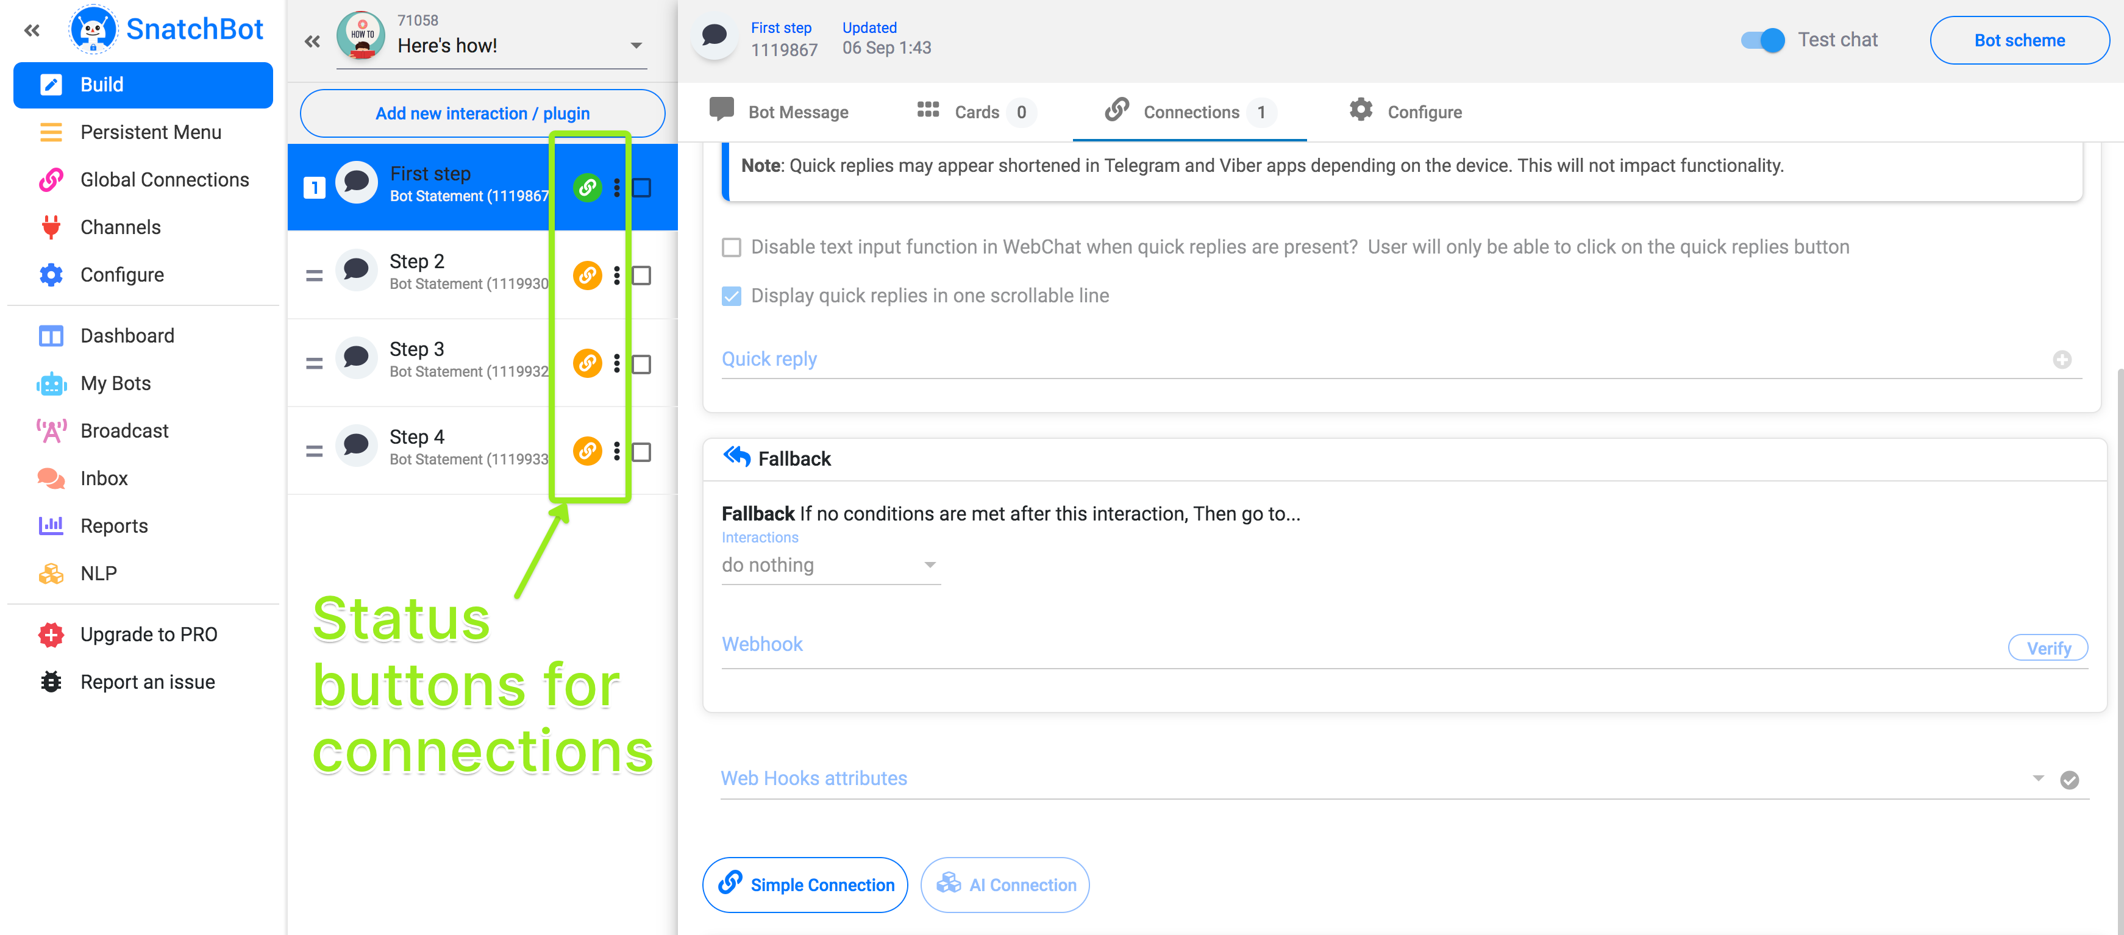Open three-dot menu for Step 3
Viewport: 2124px width, 935px height.
(x=617, y=363)
